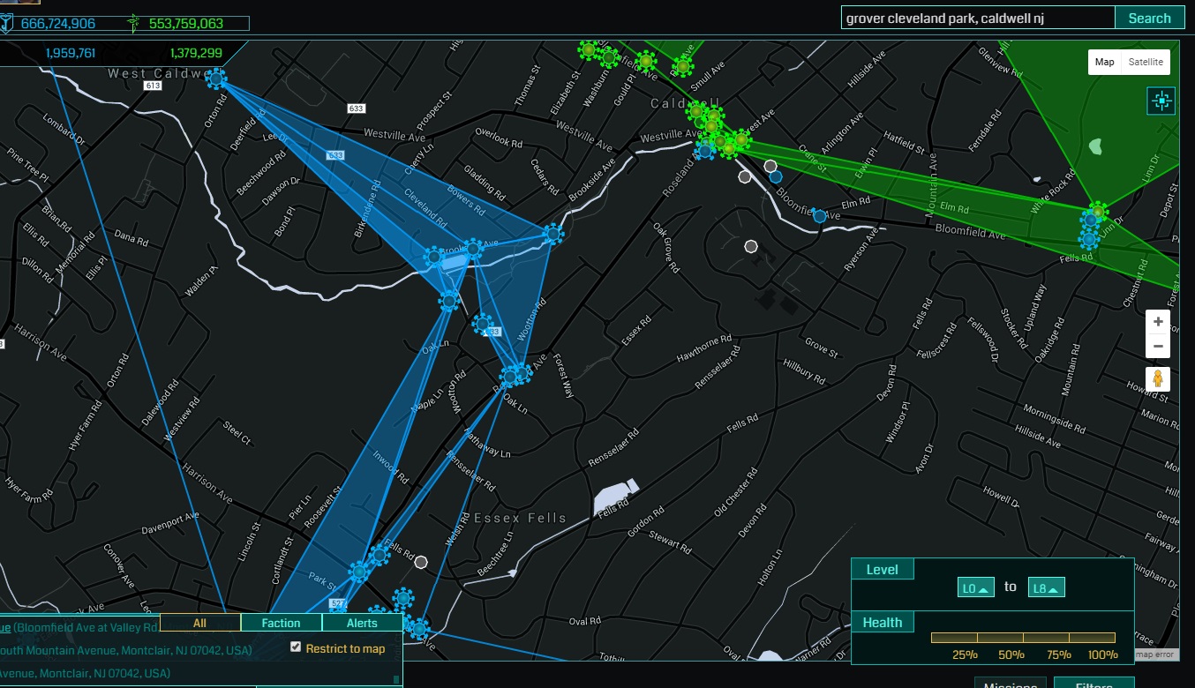Select the Map view type
Image resolution: width=1195 pixels, height=688 pixels.
pos(1105,62)
